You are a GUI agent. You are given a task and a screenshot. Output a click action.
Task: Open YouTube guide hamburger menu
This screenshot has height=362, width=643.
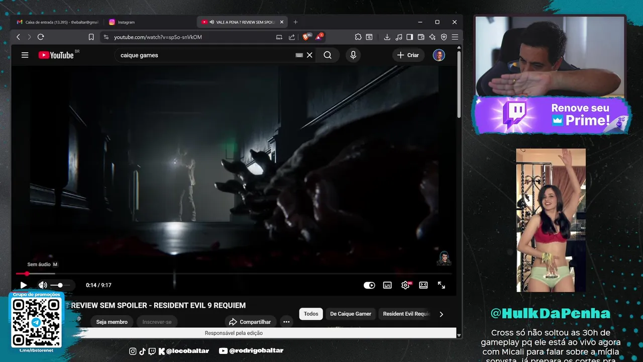pos(25,55)
